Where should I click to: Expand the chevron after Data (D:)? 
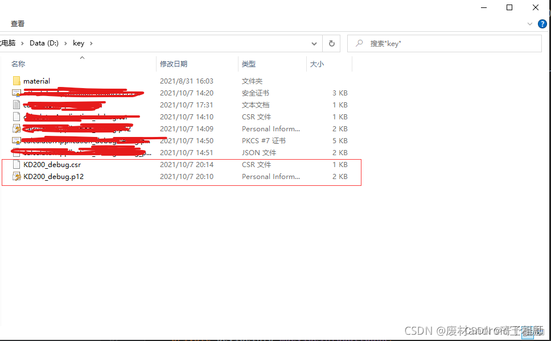pos(65,44)
